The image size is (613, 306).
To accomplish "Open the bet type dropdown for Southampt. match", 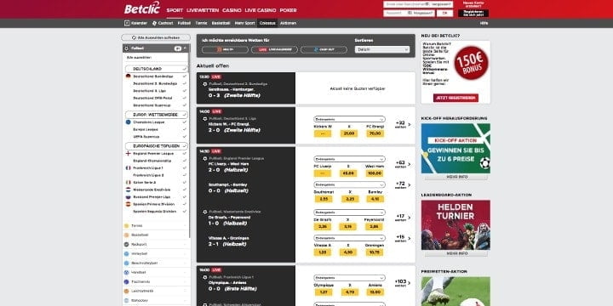I will click(349, 184).
